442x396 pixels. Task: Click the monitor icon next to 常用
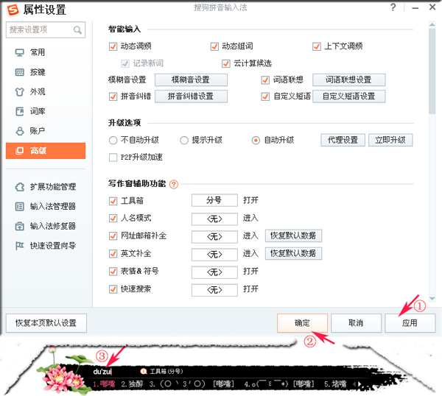19,52
